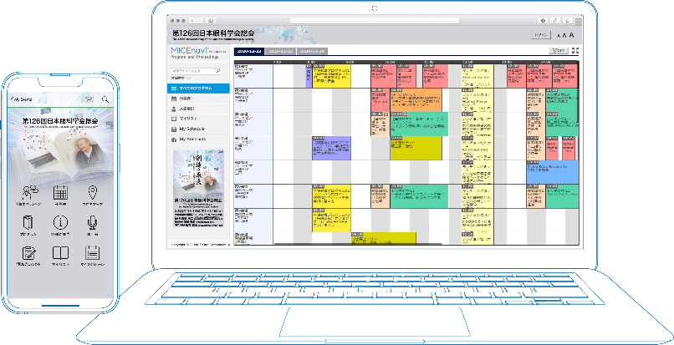674x345 pixels.
Task: Open the timetable item with calendar icon
Action: point(198,99)
